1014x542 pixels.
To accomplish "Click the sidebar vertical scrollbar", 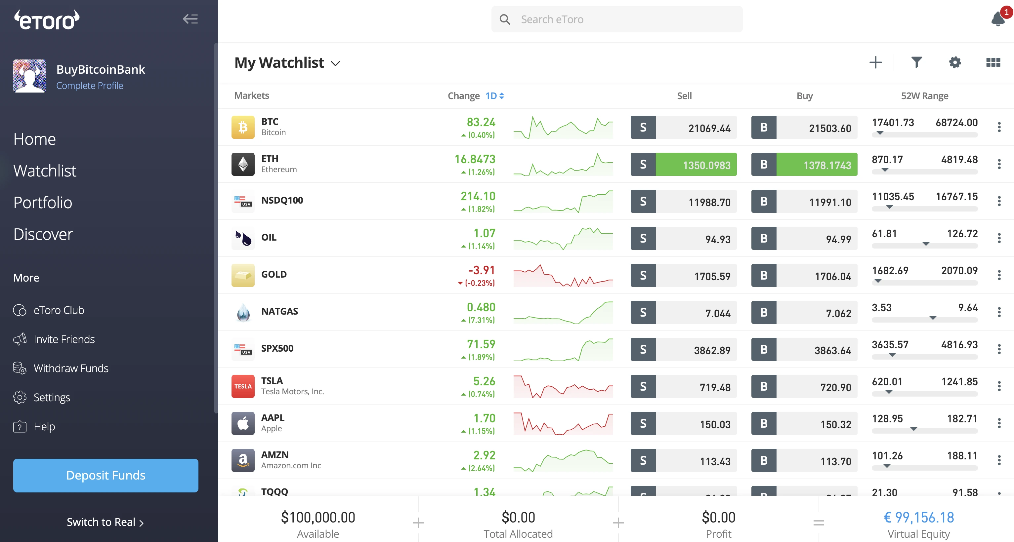I will pos(216,228).
